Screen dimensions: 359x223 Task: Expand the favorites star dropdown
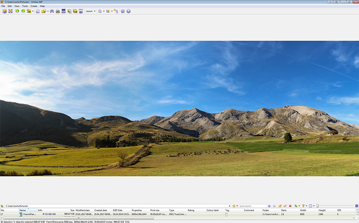click(237, 206)
